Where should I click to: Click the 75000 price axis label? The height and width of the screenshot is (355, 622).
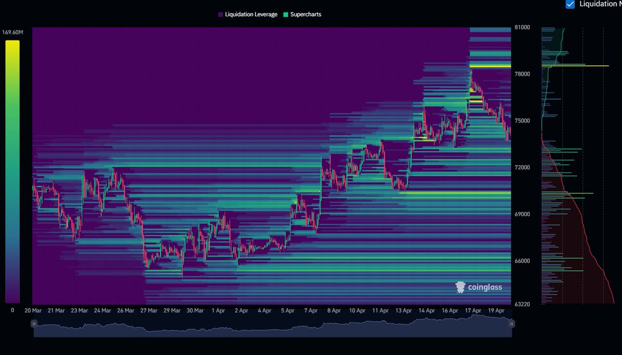pos(522,121)
